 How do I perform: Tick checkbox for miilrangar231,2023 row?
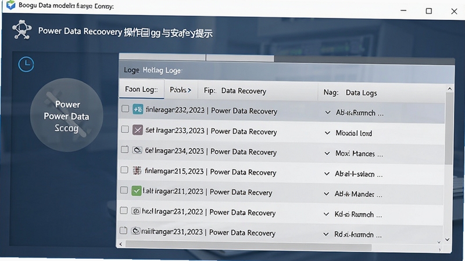click(123, 230)
